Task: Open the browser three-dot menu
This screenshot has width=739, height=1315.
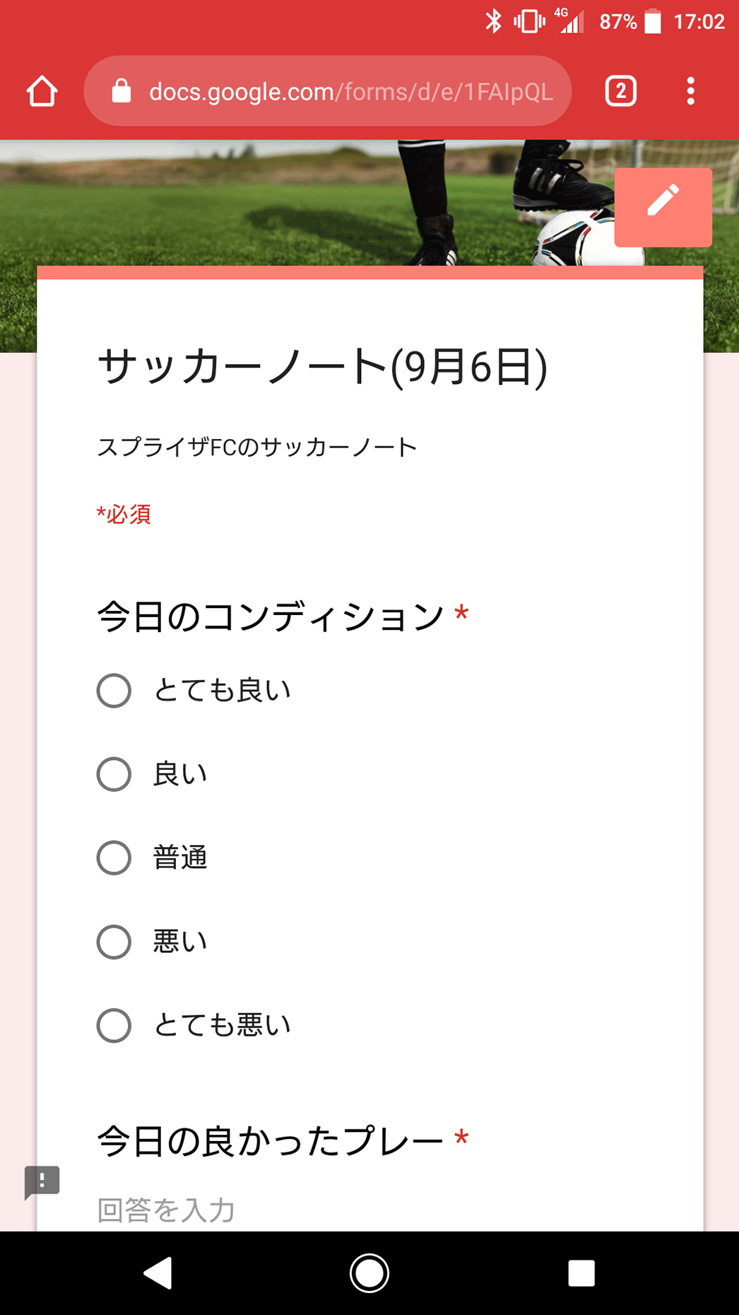Action: point(690,91)
